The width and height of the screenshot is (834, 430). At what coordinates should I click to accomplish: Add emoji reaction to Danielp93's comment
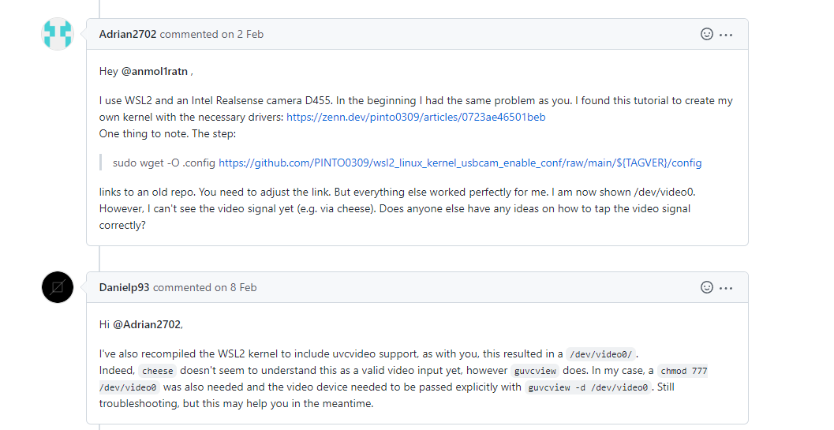click(x=706, y=287)
